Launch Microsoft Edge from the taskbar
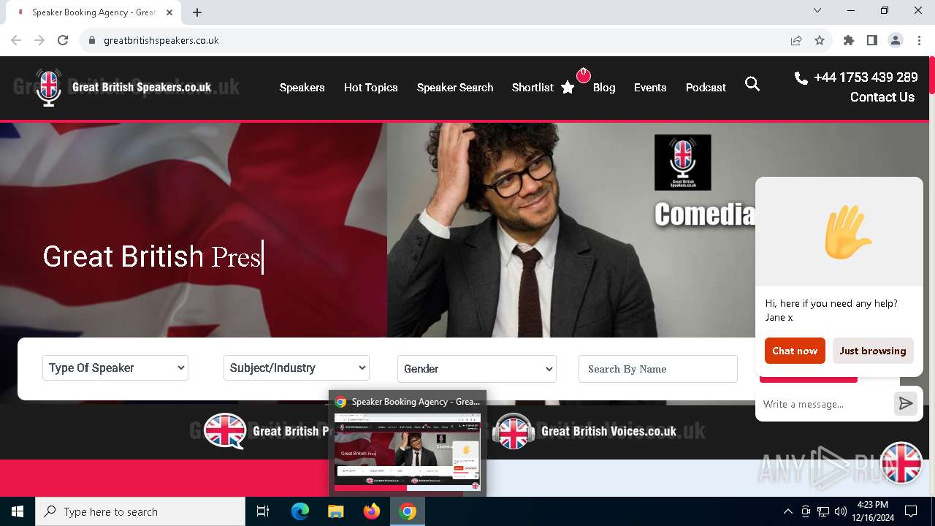This screenshot has height=526, width=935. [300, 511]
